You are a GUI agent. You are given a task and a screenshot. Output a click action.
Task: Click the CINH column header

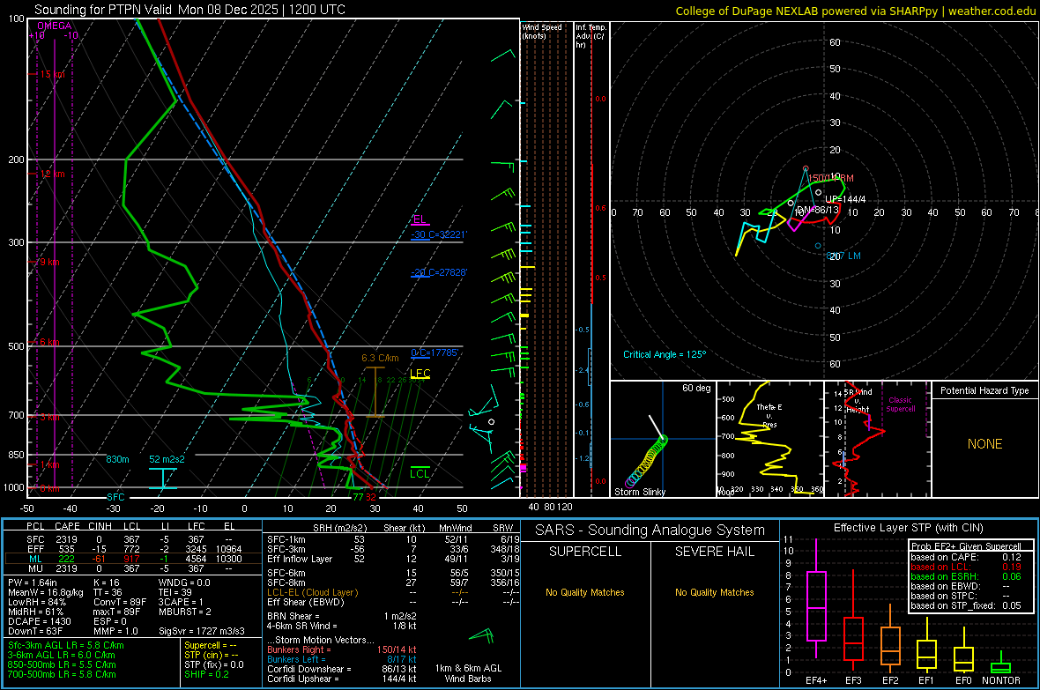click(x=100, y=526)
